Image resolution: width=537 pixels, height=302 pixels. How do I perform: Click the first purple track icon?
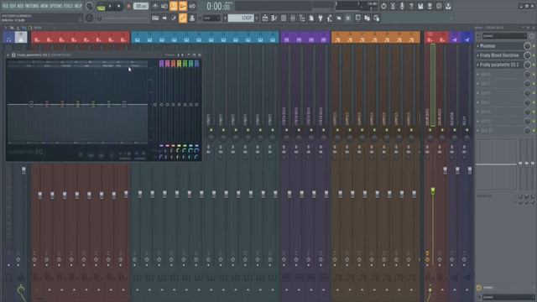(x=287, y=40)
